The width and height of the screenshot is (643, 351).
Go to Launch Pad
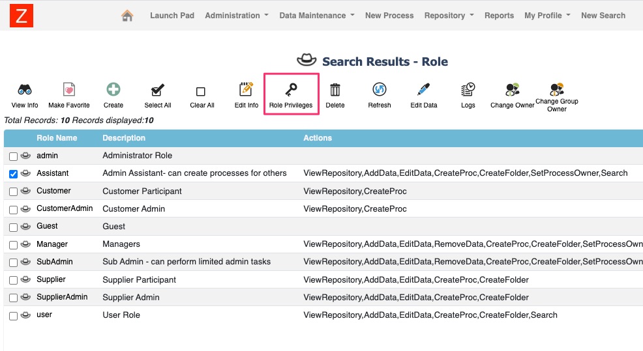click(x=172, y=16)
